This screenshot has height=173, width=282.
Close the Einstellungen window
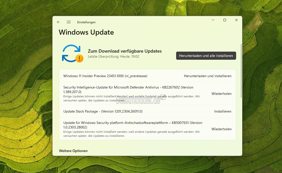tap(236, 20)
